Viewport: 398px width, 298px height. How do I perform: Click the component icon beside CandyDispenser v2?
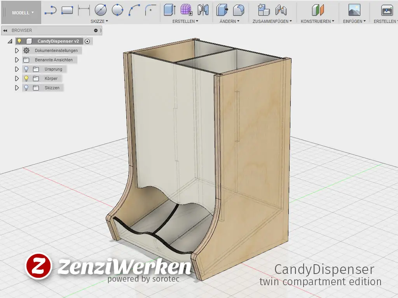coord(29,41)
